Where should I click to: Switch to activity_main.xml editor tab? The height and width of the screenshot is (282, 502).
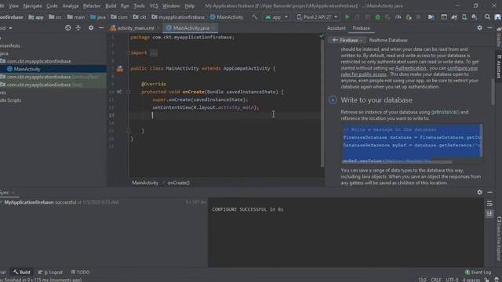coord(136,28)
